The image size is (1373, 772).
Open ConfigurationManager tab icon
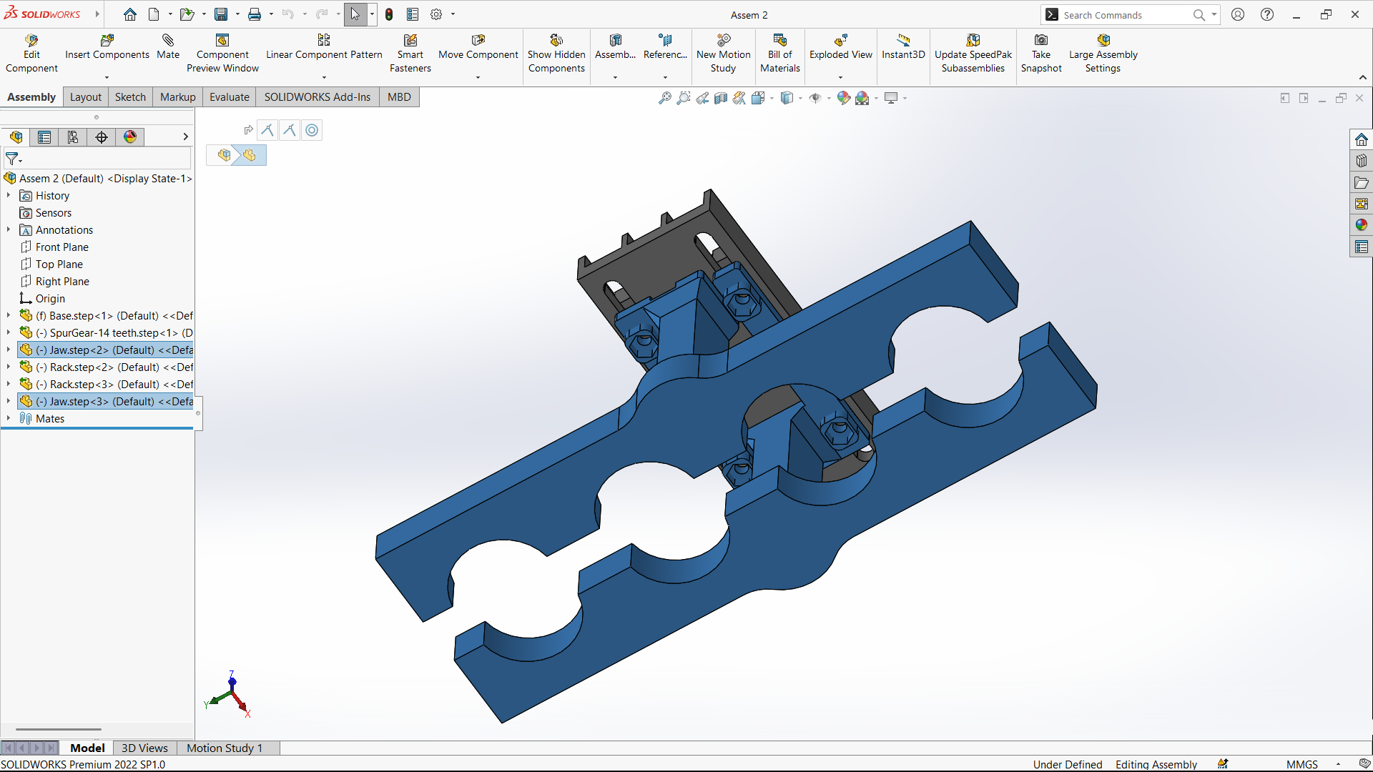tap(73, 137)
